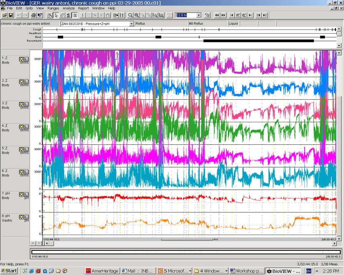Open the File menu

click(10, 8)
